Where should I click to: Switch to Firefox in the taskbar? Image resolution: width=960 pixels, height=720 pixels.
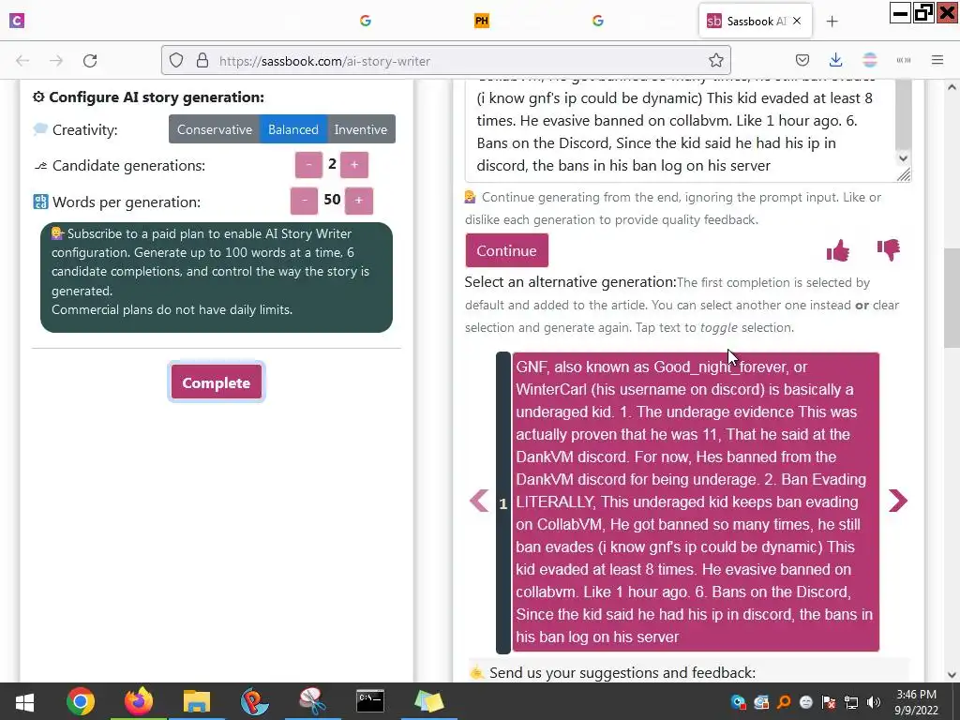(x=139, y=701)
